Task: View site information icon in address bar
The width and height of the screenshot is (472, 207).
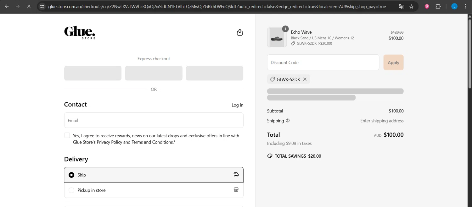Action: (x=42, y=6)
